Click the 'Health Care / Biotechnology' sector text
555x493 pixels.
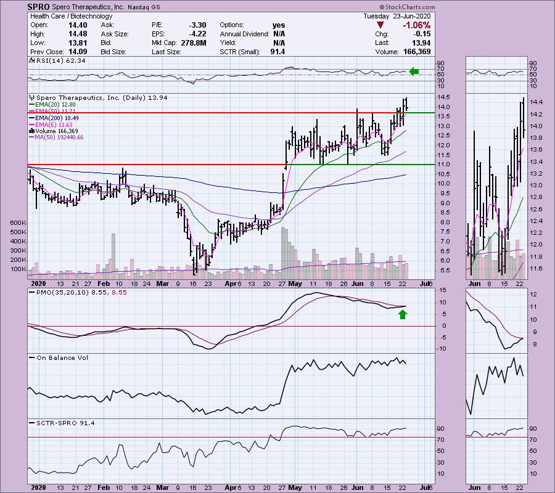point(71,16)
